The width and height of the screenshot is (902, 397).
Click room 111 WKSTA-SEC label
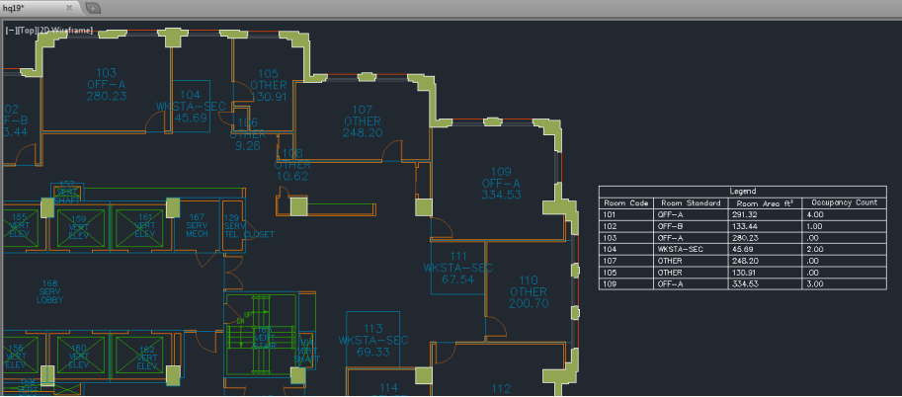457,268
